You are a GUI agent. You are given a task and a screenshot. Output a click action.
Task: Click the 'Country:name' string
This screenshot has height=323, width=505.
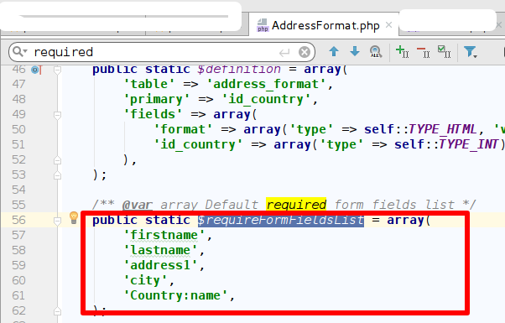tap(175, 295)
